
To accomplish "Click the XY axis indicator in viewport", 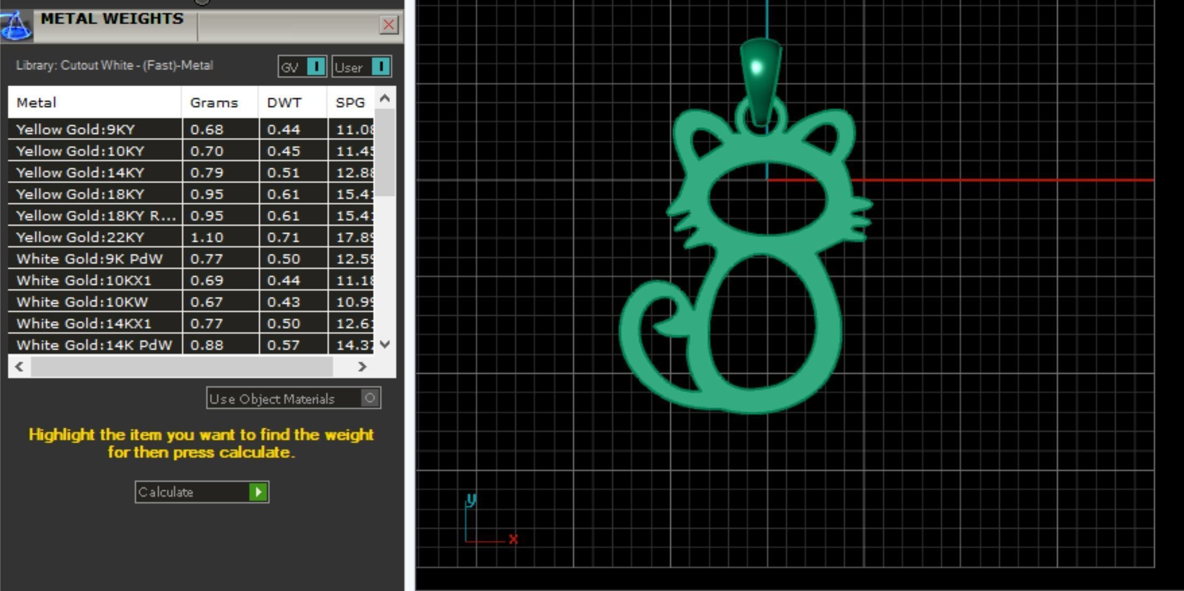I will pos(491,519).
